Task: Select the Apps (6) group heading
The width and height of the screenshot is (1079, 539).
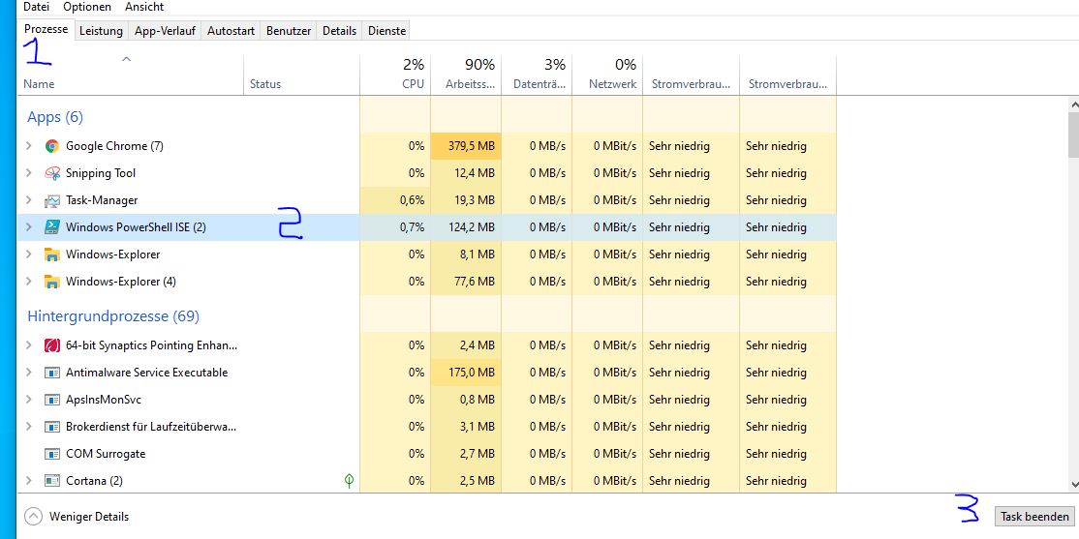Action: coord(55,117)
